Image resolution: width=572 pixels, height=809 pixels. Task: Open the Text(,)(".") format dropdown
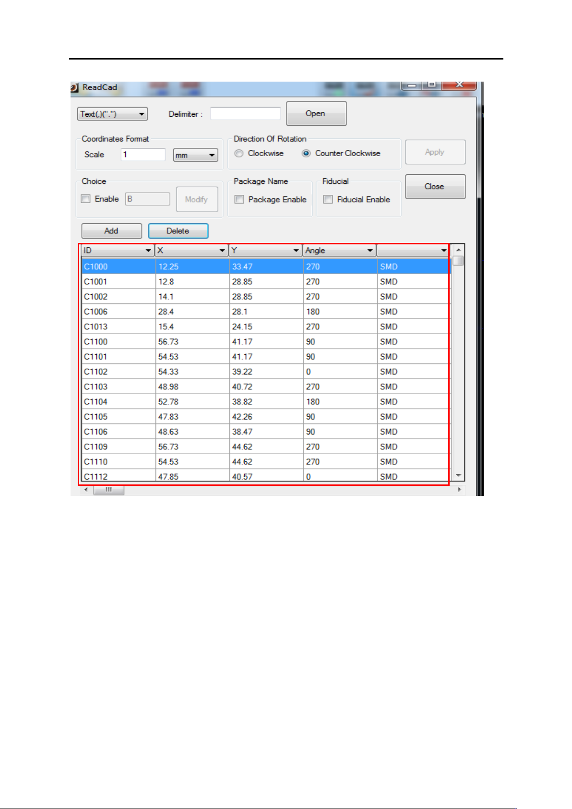click(x=112, y=114)
